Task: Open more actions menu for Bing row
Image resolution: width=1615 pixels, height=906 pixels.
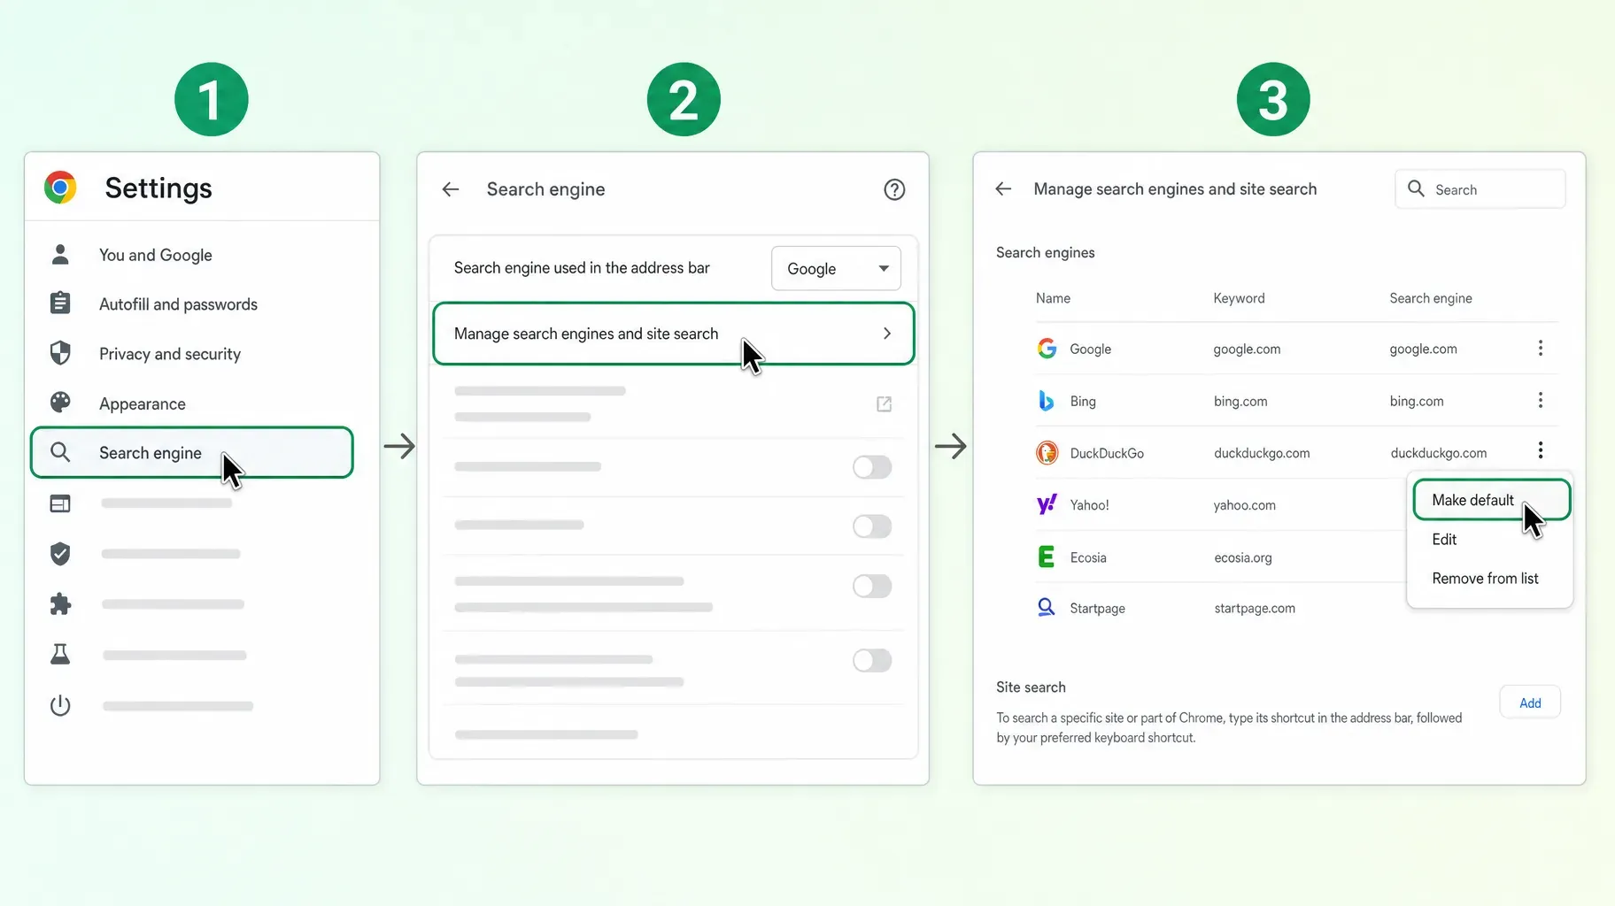Action: point(1541,400)
